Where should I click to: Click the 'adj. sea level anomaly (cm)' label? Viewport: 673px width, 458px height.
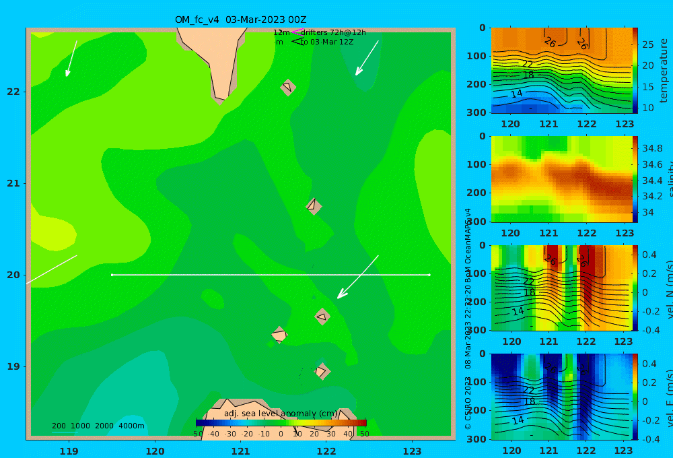[x=281, y=414]
